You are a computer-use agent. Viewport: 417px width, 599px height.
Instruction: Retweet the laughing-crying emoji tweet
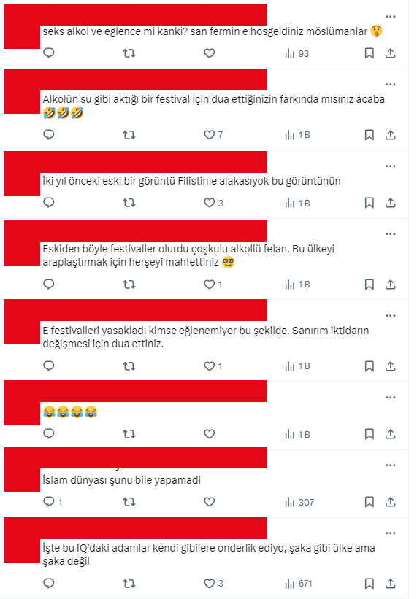click(129, 434)
